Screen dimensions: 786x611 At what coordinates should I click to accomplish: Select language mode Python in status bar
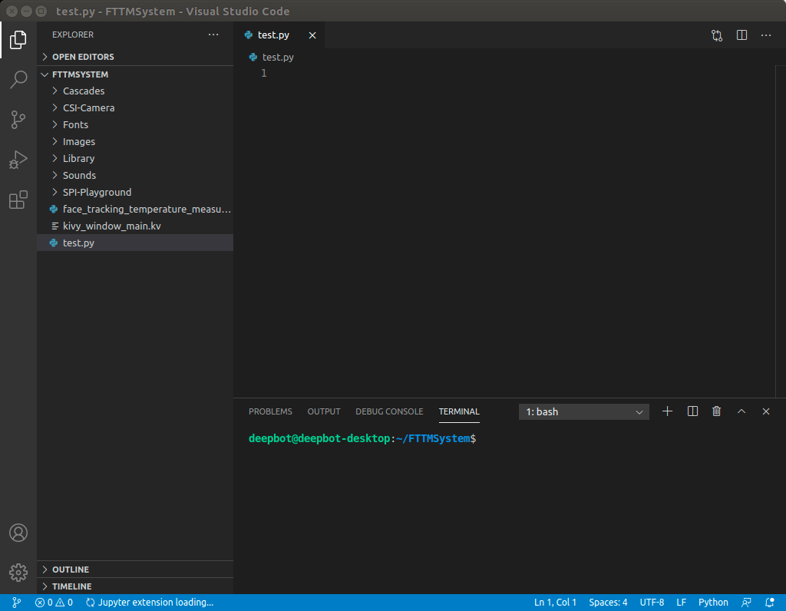tap(713, 603)
